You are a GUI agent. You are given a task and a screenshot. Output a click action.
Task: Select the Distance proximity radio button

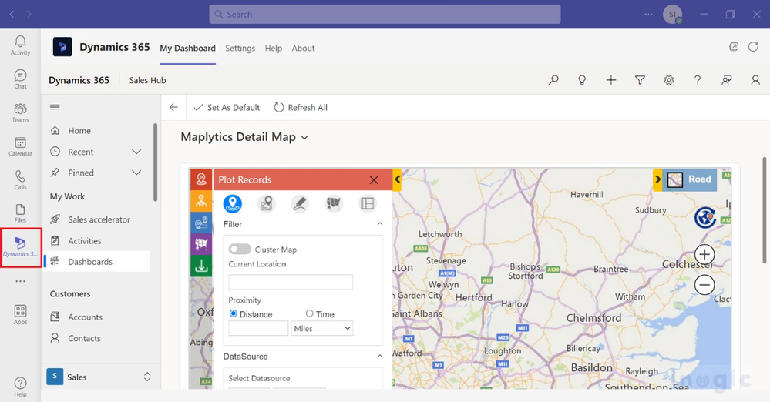[234, 313]
